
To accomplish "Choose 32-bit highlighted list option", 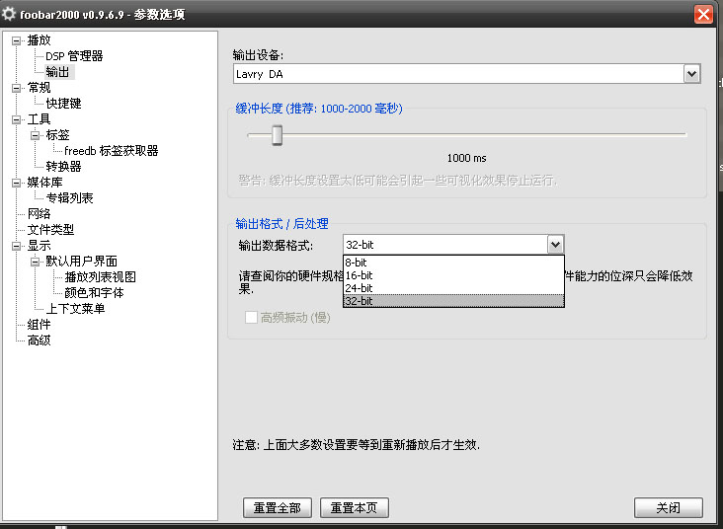I will pyautogui.click(x=453, y=301).
